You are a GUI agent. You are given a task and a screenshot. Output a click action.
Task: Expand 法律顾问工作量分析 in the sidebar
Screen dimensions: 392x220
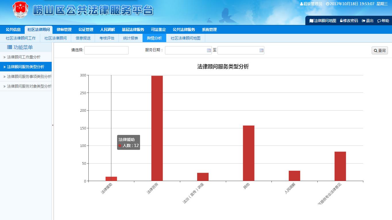24,57
